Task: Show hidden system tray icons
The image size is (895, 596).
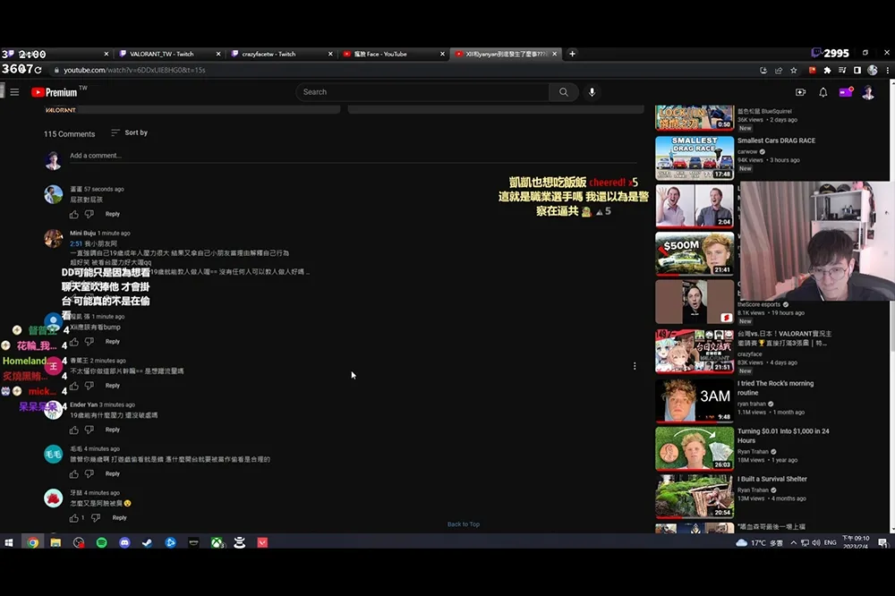Action: click(793, 543)
